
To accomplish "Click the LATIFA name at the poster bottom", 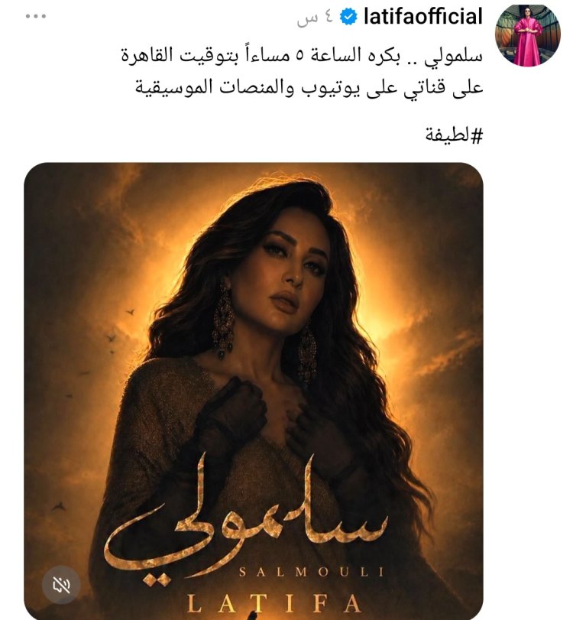I will pyautogui.click(x=274, y=604).
